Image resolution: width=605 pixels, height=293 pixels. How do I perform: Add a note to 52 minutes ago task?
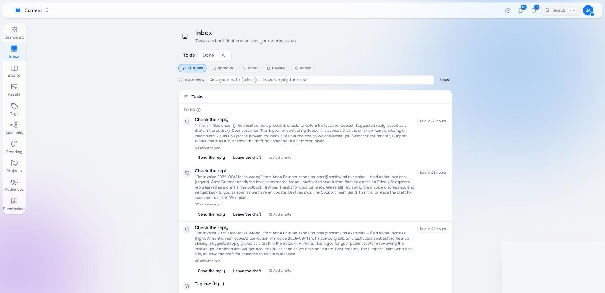click(280, 214)
